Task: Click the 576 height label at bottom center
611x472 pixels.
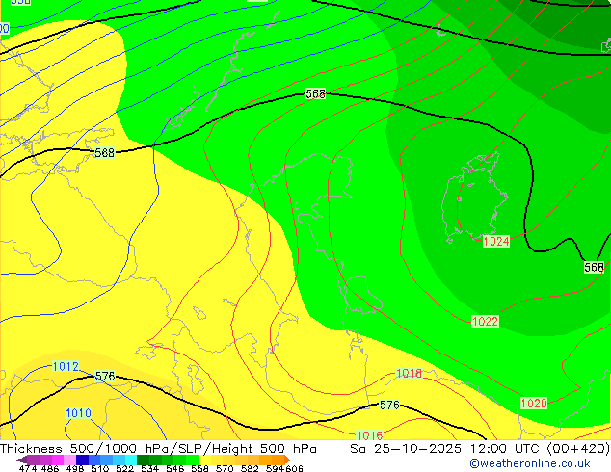Action: click(389, 405)
